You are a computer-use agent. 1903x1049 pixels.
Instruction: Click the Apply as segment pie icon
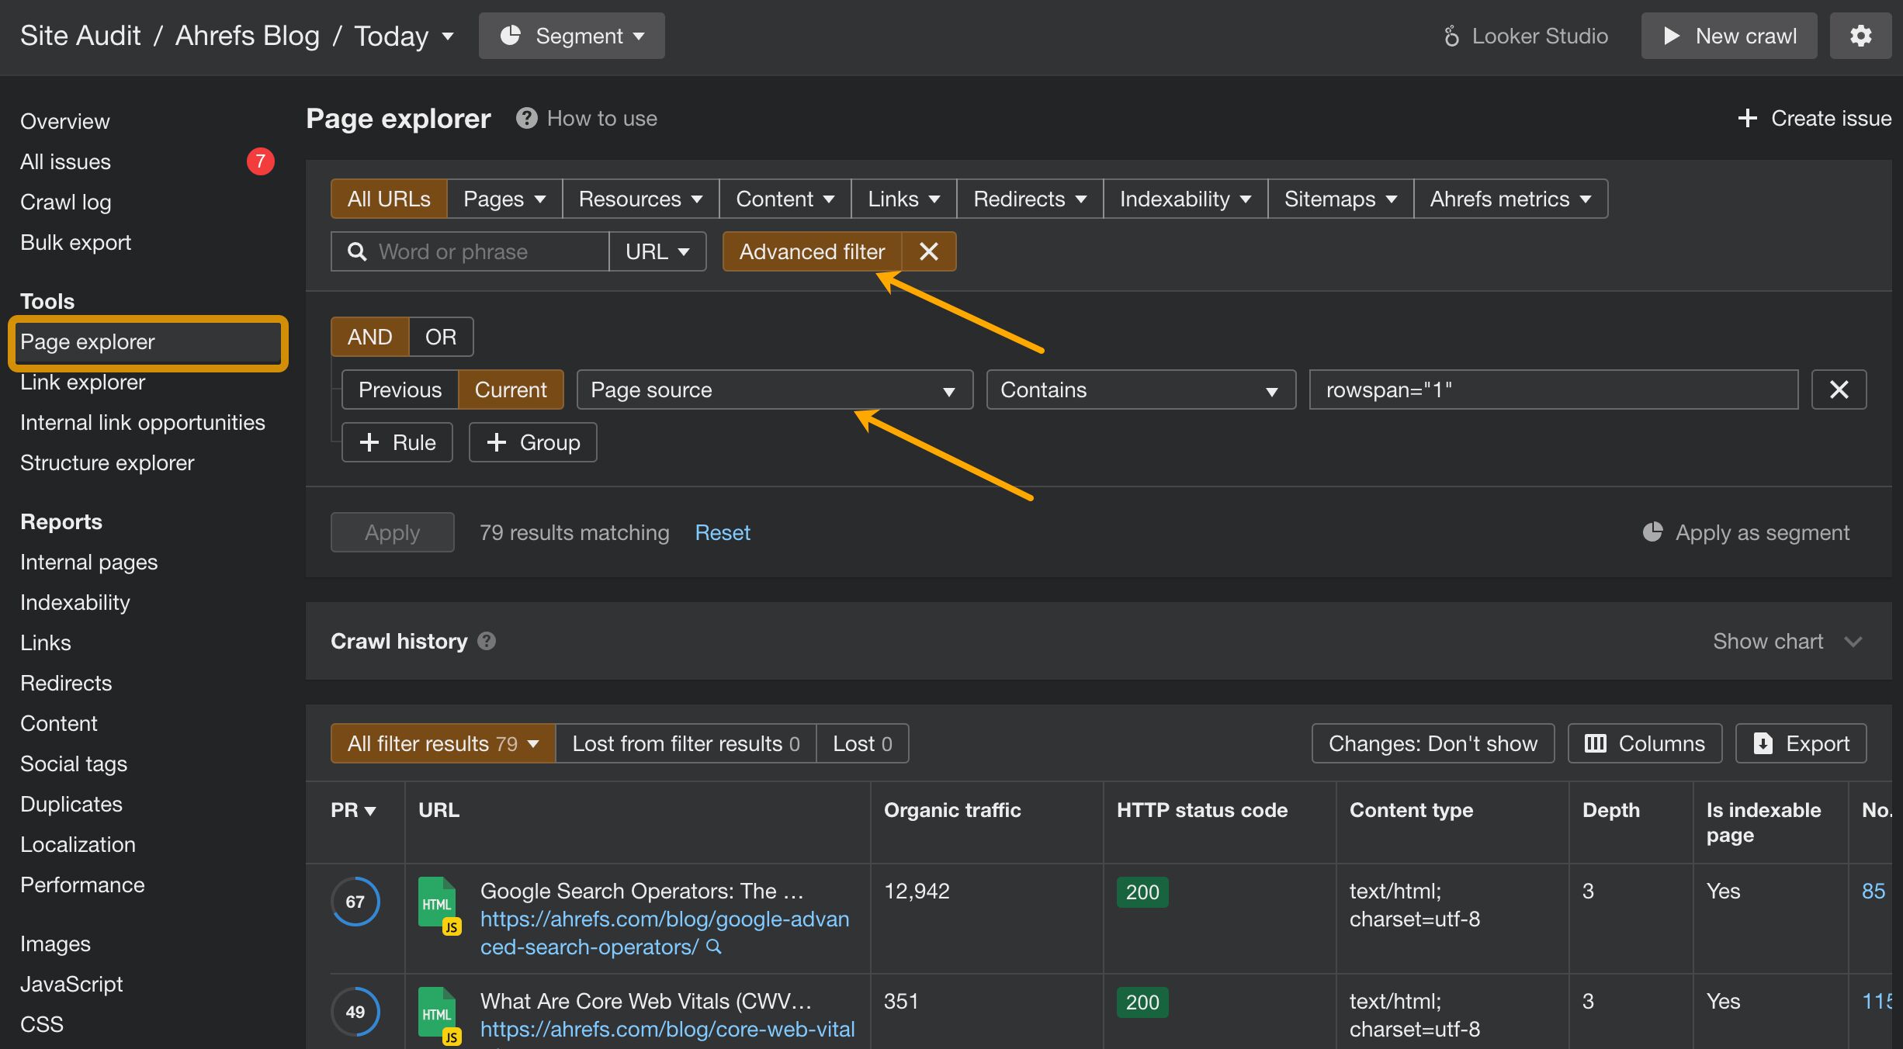1653,532
